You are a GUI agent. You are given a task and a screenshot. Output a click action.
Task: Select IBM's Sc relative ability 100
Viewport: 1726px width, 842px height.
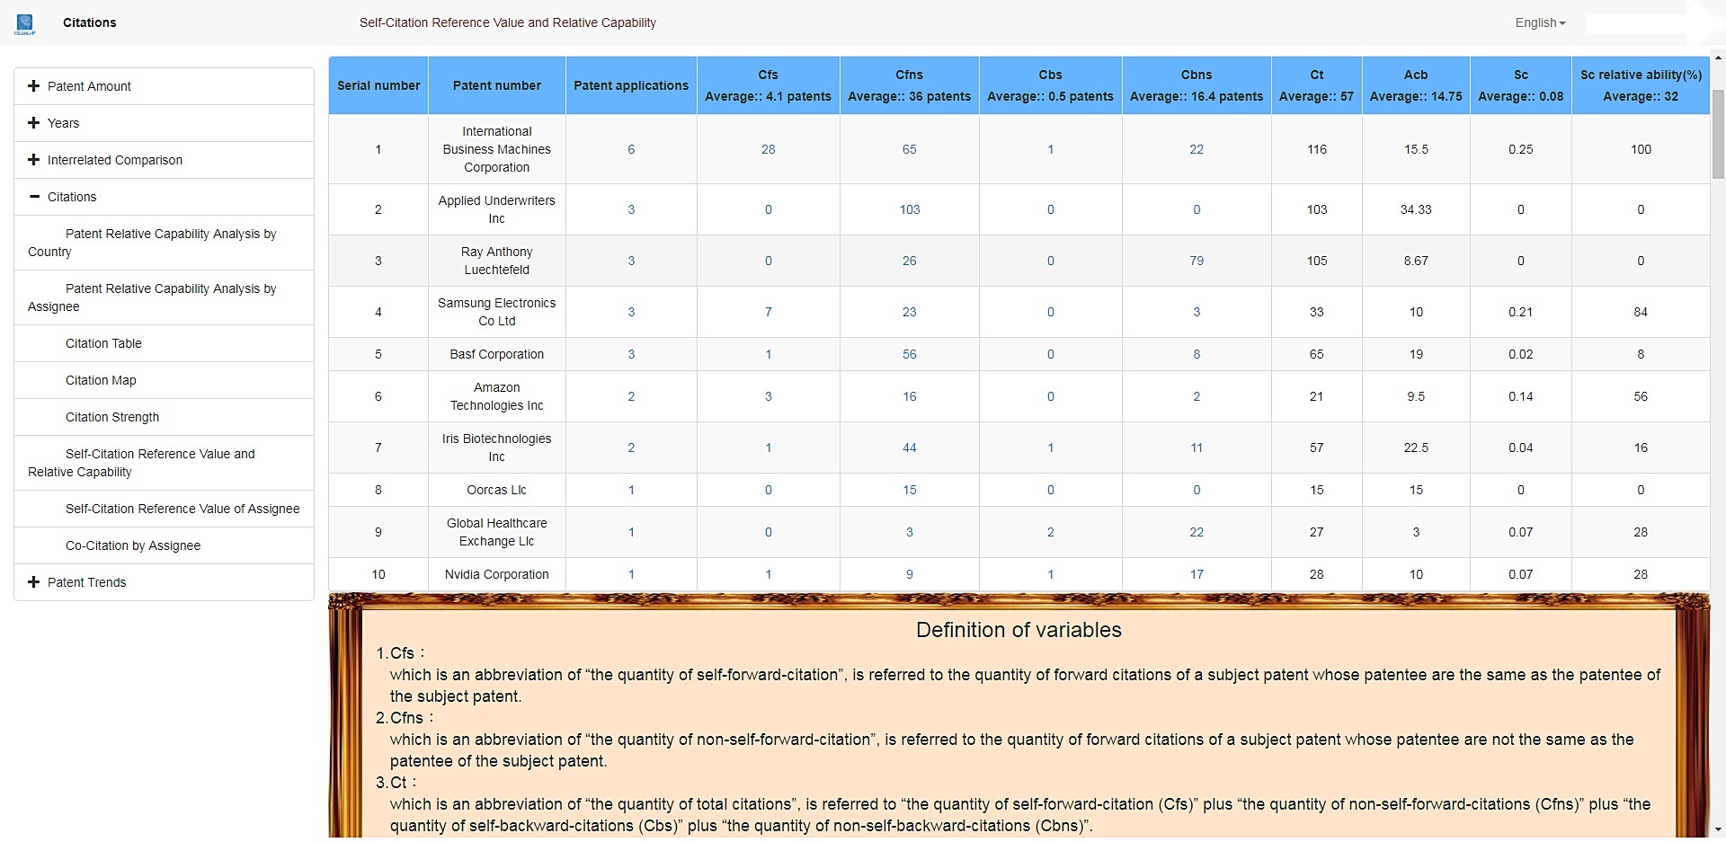(x=1641, y=149)
